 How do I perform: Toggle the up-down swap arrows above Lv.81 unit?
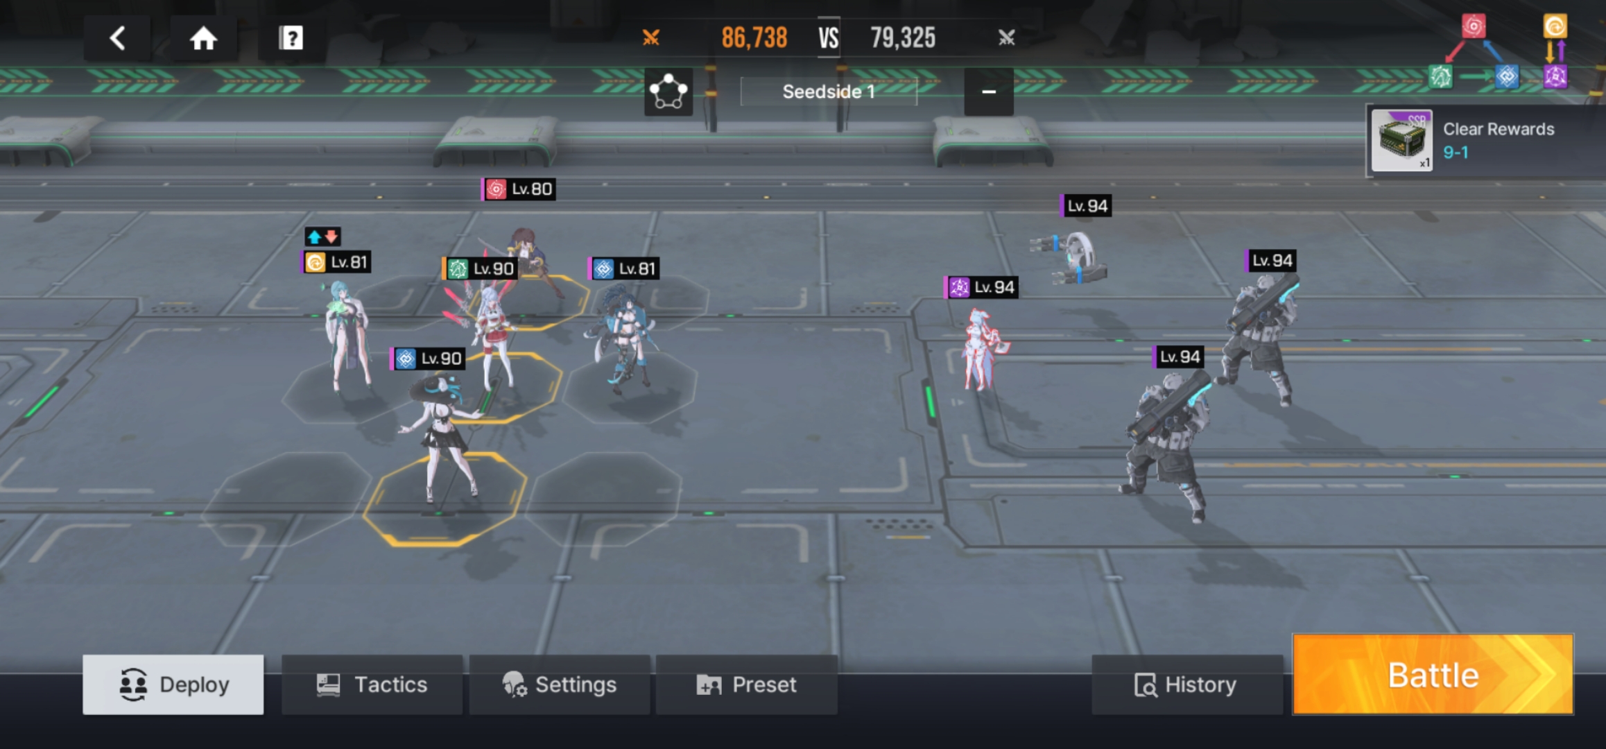[x=322, y=237]
